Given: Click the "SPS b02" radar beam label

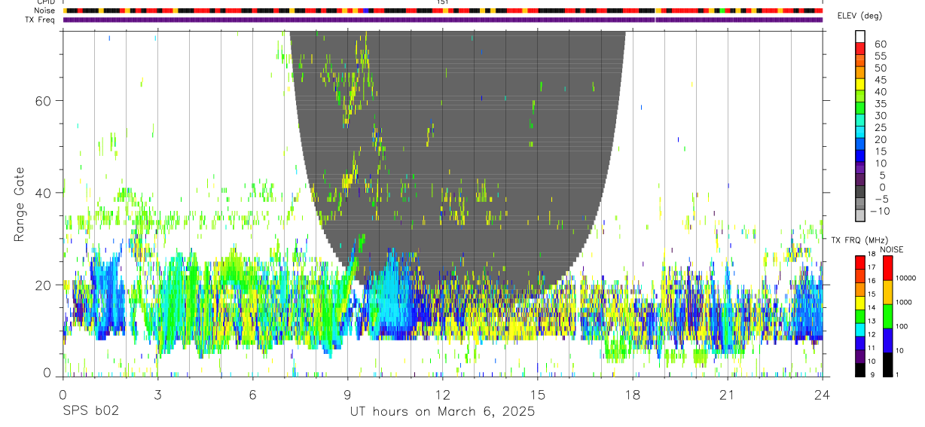Looking at the screenshot, I should point(90,412).
